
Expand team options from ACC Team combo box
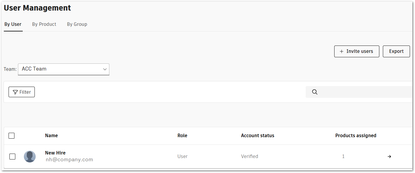tap(63, 69)
